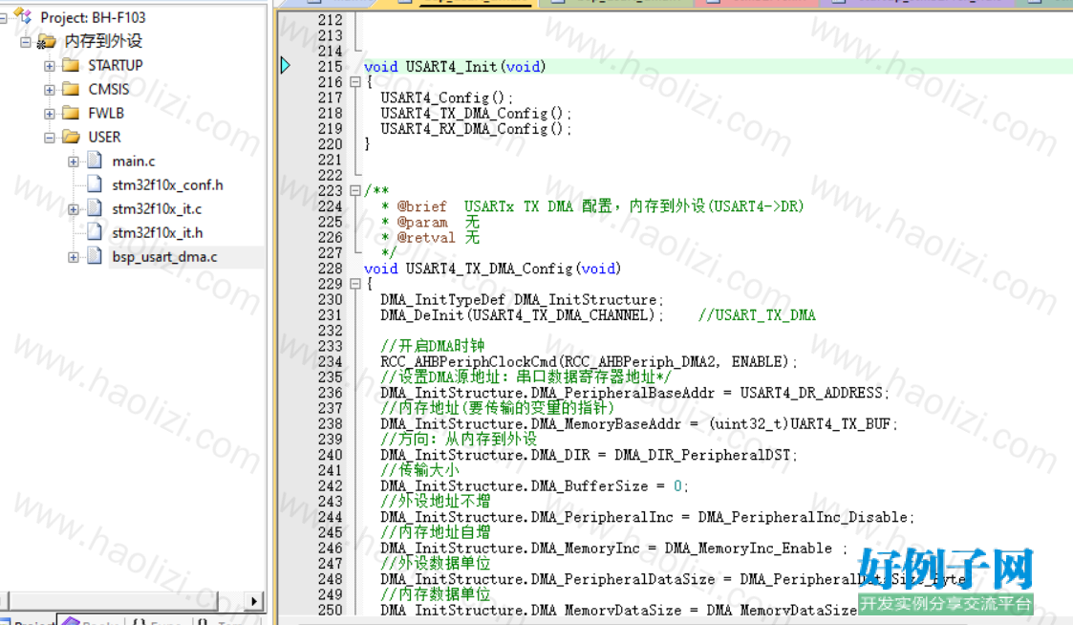Image resolution: width=1073 pixels, height=625 pixels.
Task: Collapse the 内存到外设 target node
Action: (x=25, y=42)
